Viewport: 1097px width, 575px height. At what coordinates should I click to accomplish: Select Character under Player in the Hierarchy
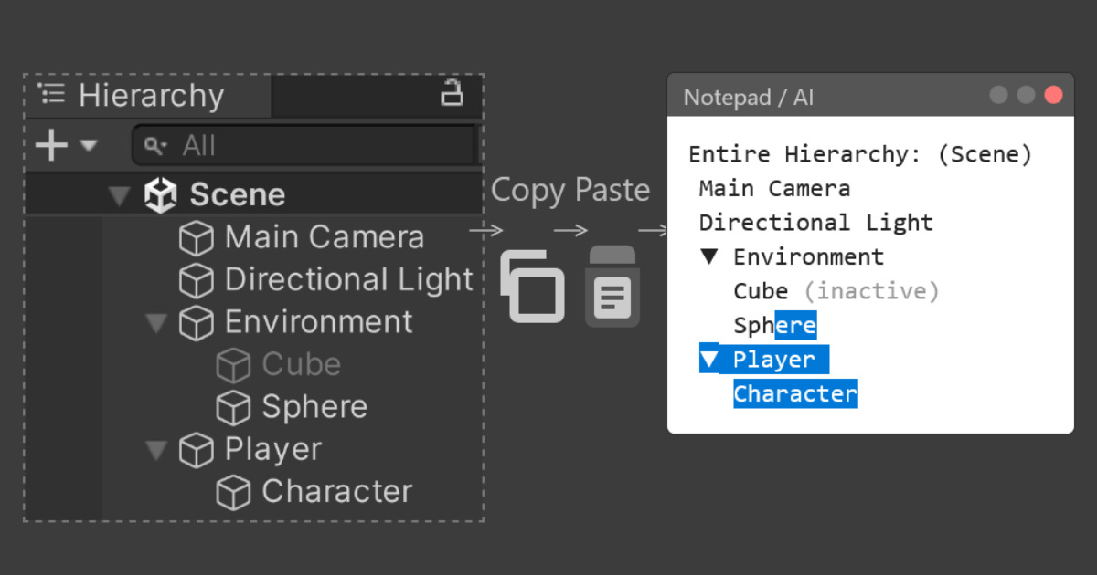click(x=336, y=491)
